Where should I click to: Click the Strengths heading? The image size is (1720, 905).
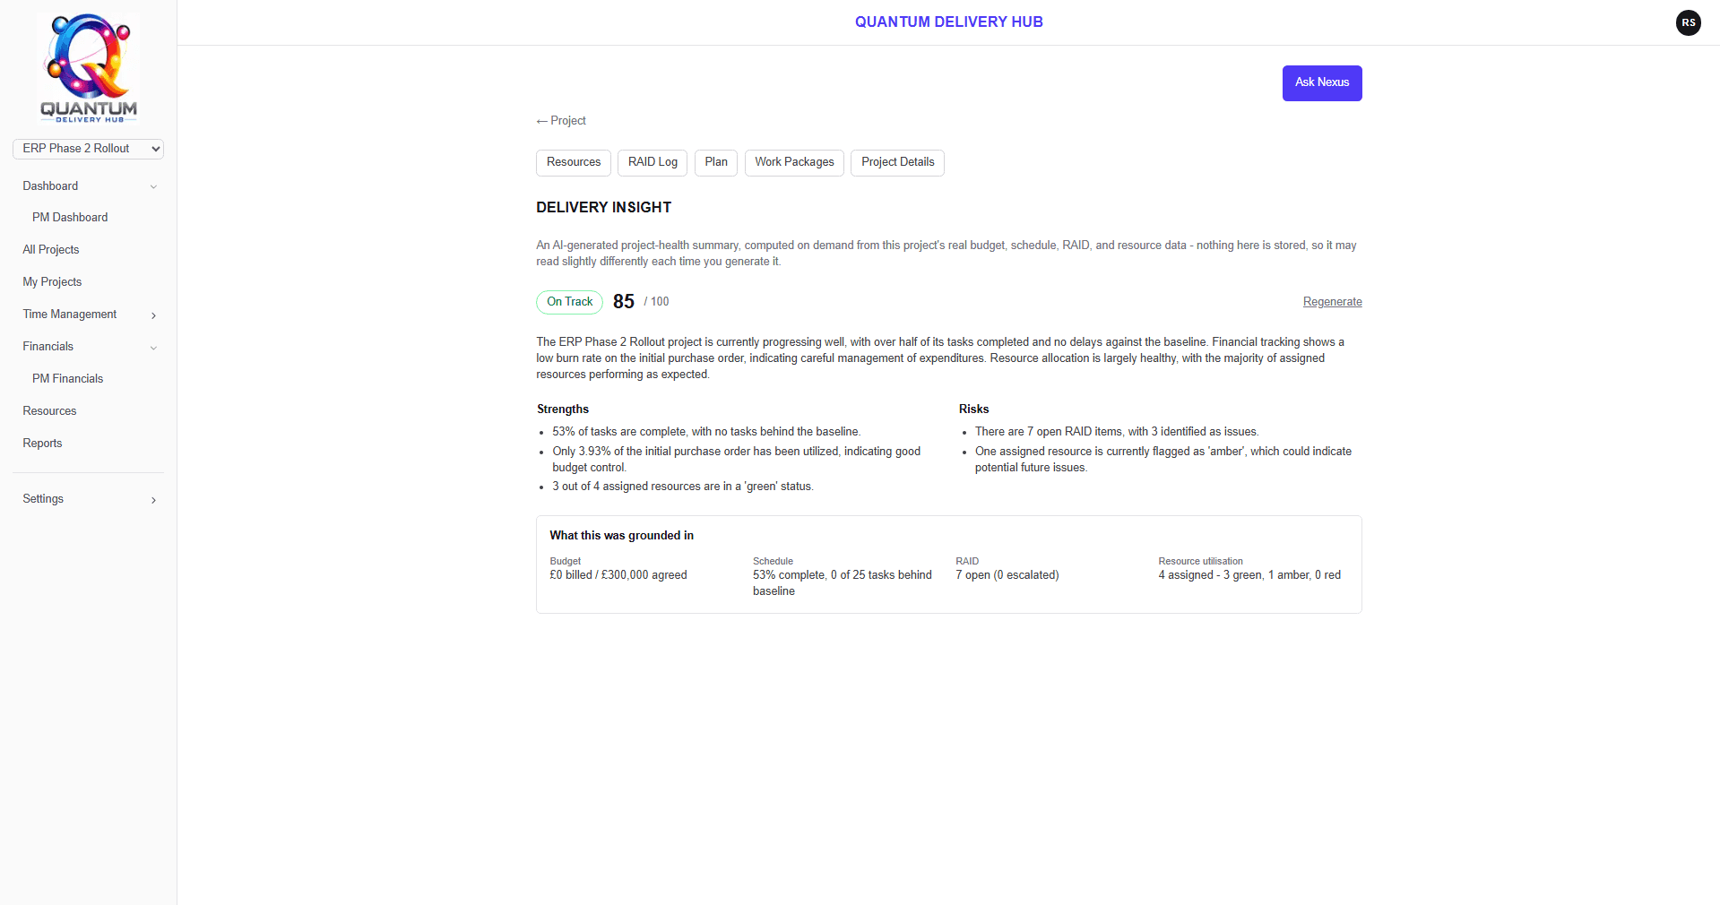click(563, 409)
